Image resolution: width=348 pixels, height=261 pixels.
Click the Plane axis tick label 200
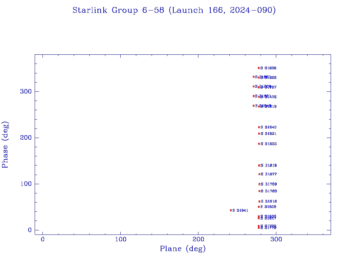198,239
